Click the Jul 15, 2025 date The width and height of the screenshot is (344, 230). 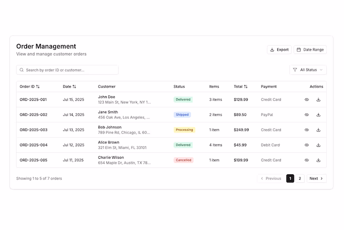point(73,100)
